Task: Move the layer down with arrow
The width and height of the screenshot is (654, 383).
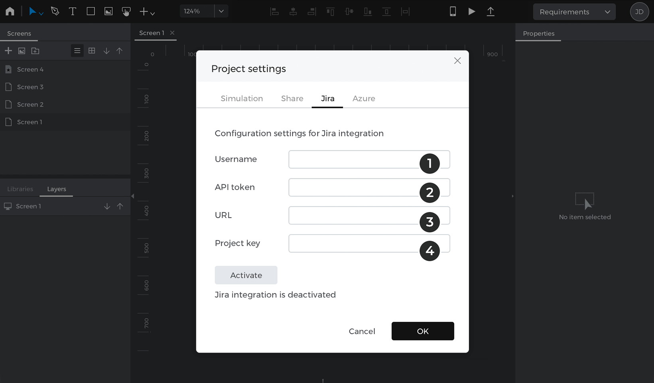Action: pyautogui.click(x=107, y=206)
